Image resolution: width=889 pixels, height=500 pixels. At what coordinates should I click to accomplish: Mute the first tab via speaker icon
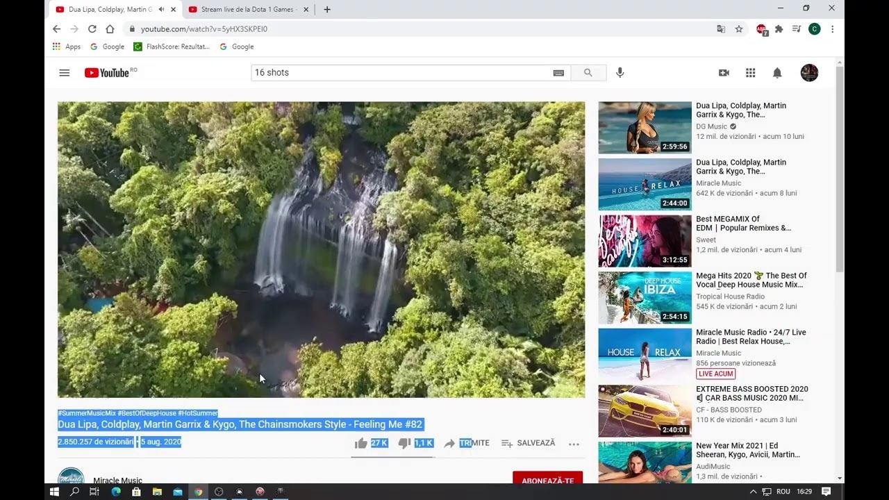click(x=161, y=10)
